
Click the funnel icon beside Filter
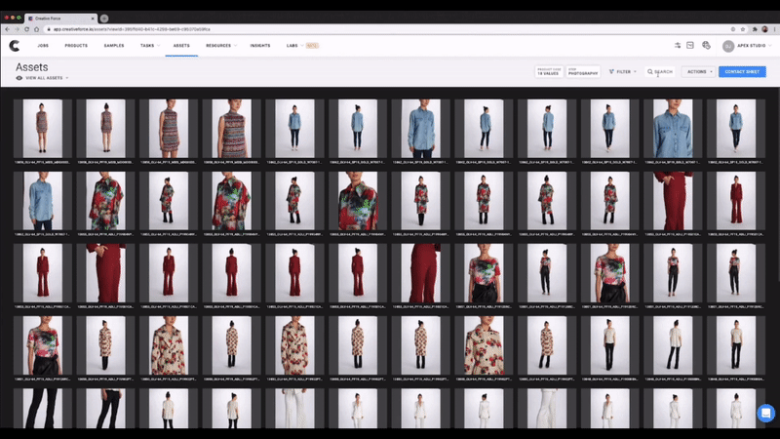(611, 71)
